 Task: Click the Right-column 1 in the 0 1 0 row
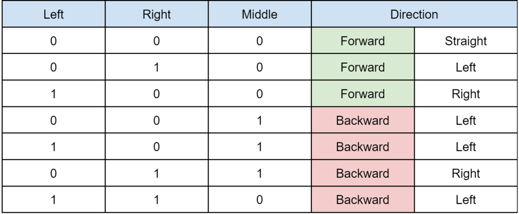click(x=157, y=67)
